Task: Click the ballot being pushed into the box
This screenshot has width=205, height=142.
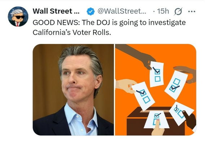Action: coord(157,119)
